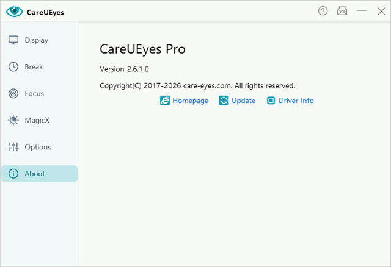
Task: Click the MagicX sun-moon icon
Action: pos(13,120)
